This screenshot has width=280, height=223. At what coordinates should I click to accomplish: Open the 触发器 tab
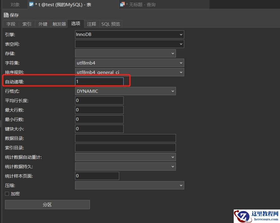[x=59, y=24]
